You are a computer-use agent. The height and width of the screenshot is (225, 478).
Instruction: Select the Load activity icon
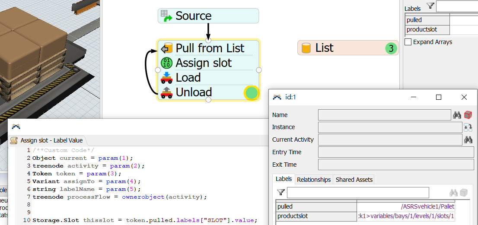point(166,78)
